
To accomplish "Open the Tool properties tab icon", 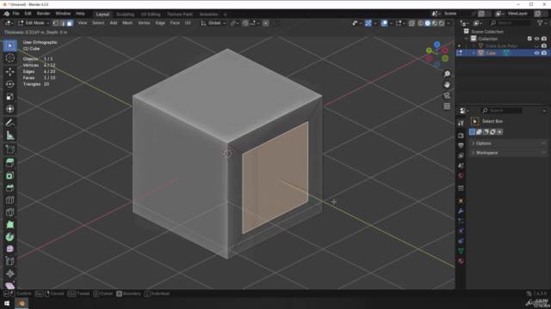I will pyautogui.click(x=461, y=123).
